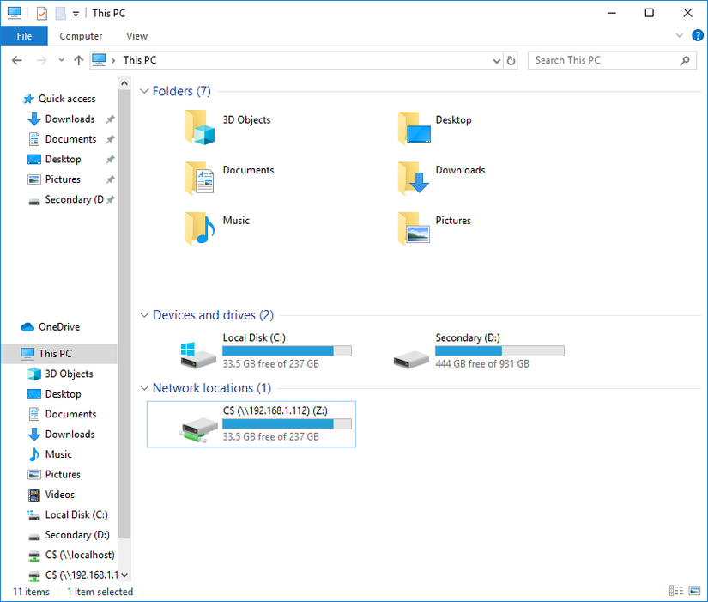Go up one level with up arrow

click(79, 60)
